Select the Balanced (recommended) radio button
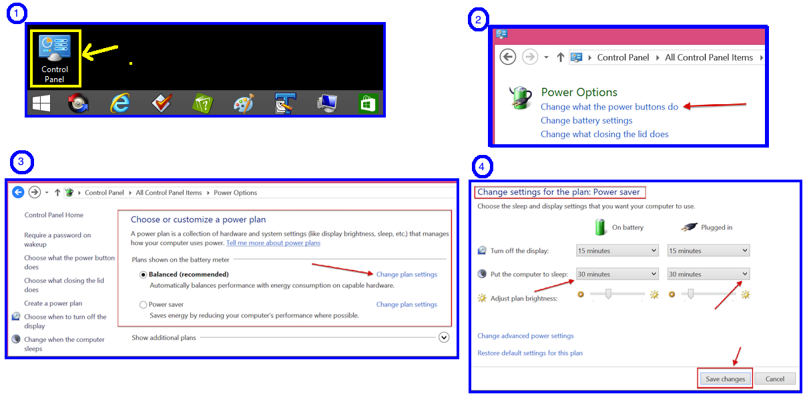This screenshot has height=398, width=807. pos(143,274)
